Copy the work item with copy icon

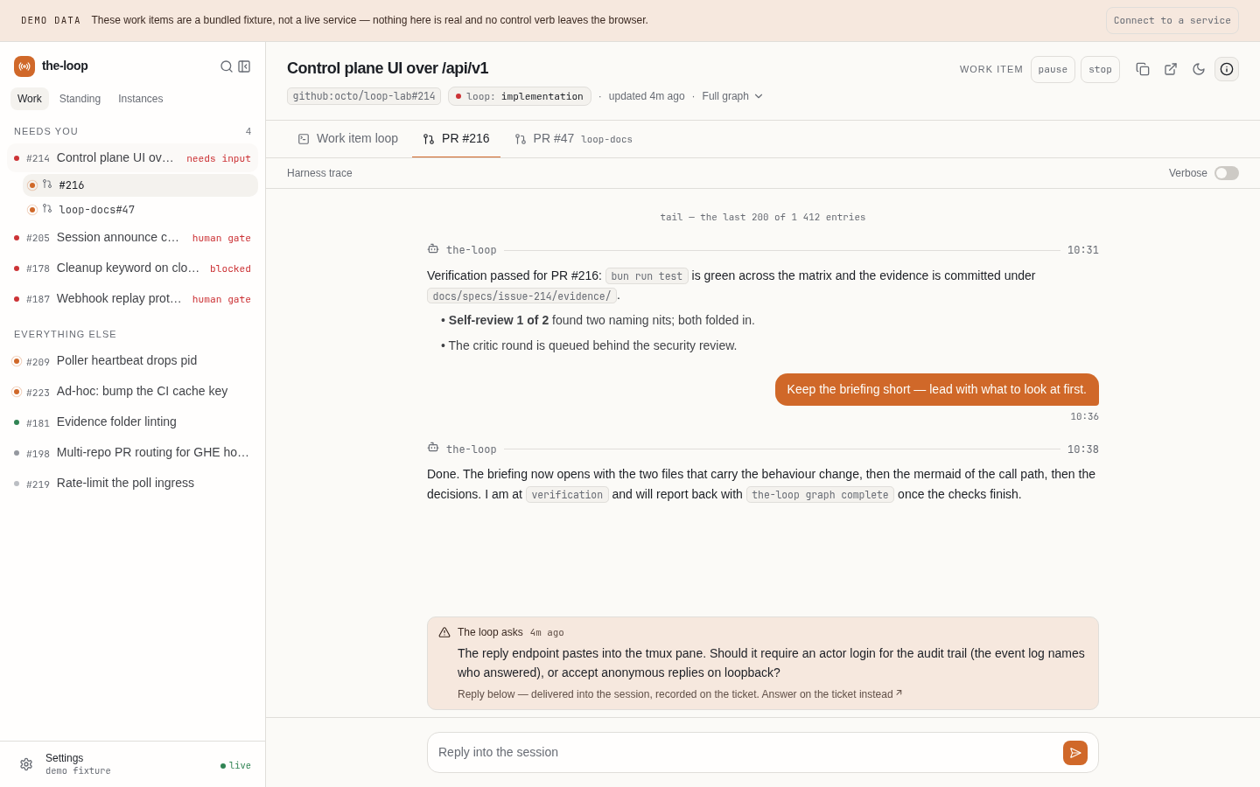(1143, 69)
